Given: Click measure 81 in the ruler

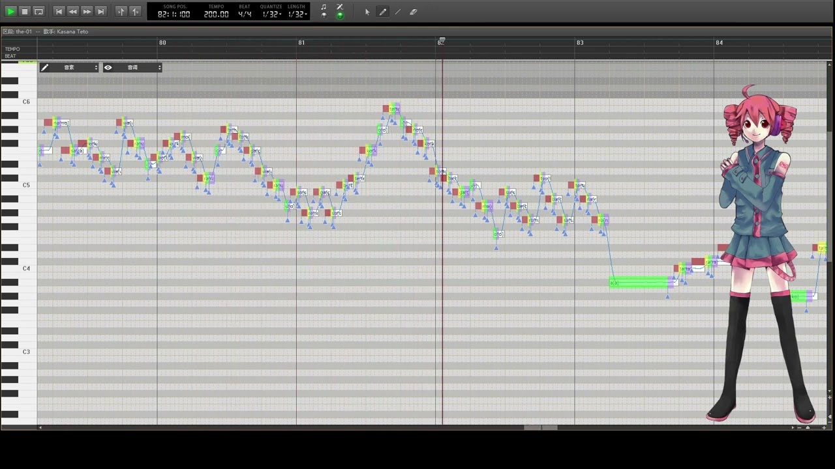Looking at the screenshot, I should tap(301, 43).
